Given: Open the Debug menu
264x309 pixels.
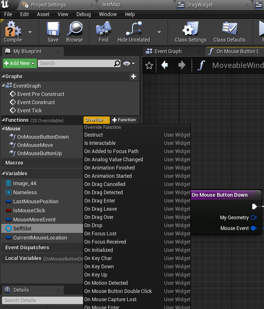Looking at the screenshot, I should tap(83, 14).
